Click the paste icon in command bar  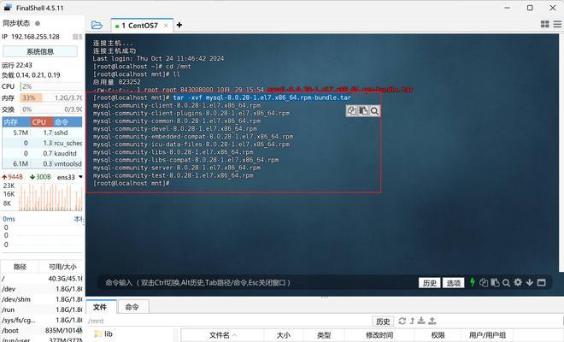[x=495, y=283]
